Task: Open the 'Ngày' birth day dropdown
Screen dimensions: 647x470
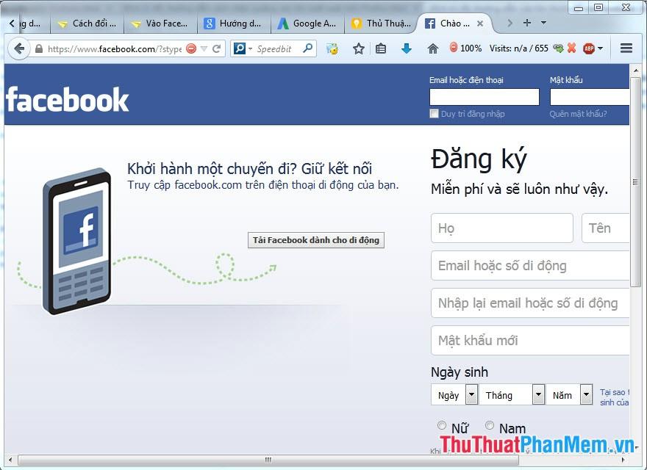Action: point(454,394)
